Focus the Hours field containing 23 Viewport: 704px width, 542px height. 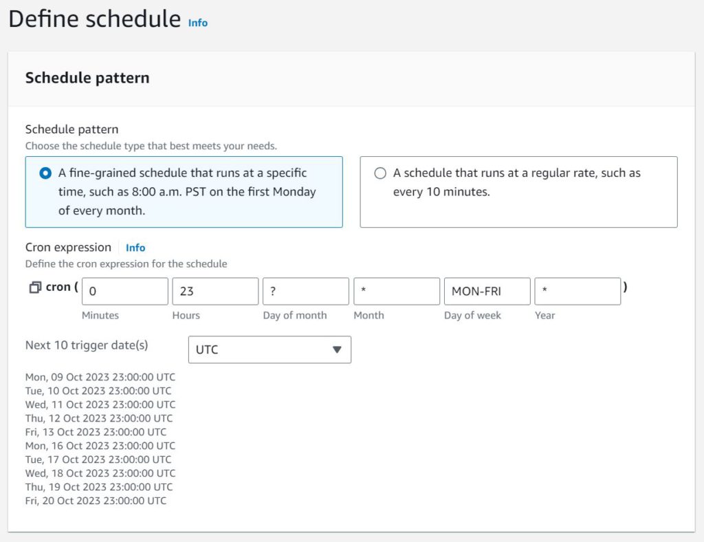(x=215, y=292)
